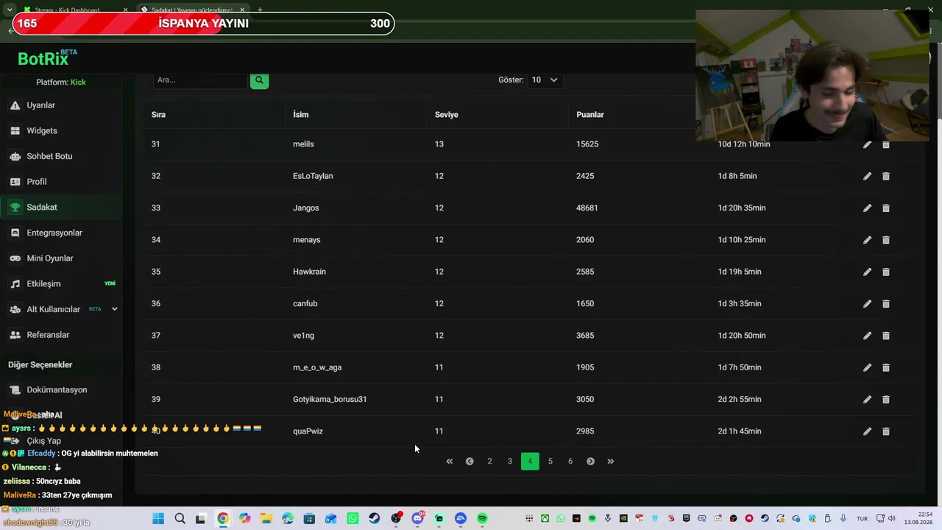The image size is (942, 530).
Task: Open the Etkileşim section
Action: 61,284
